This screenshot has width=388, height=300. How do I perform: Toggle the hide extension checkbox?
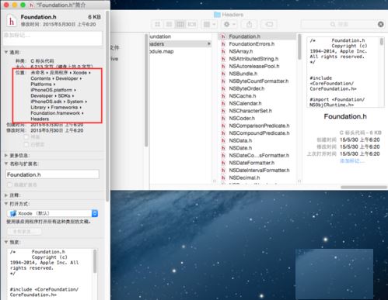[9, 184]
